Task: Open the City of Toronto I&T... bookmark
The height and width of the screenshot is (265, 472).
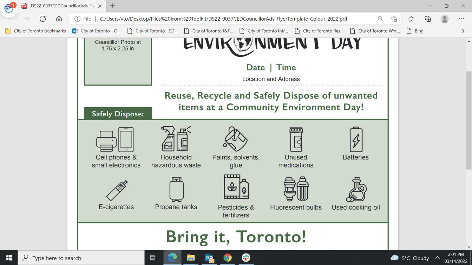Action: coord(208,31)
